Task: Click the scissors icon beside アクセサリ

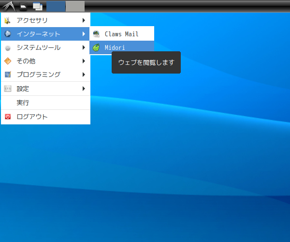Action: pos(7,20)
